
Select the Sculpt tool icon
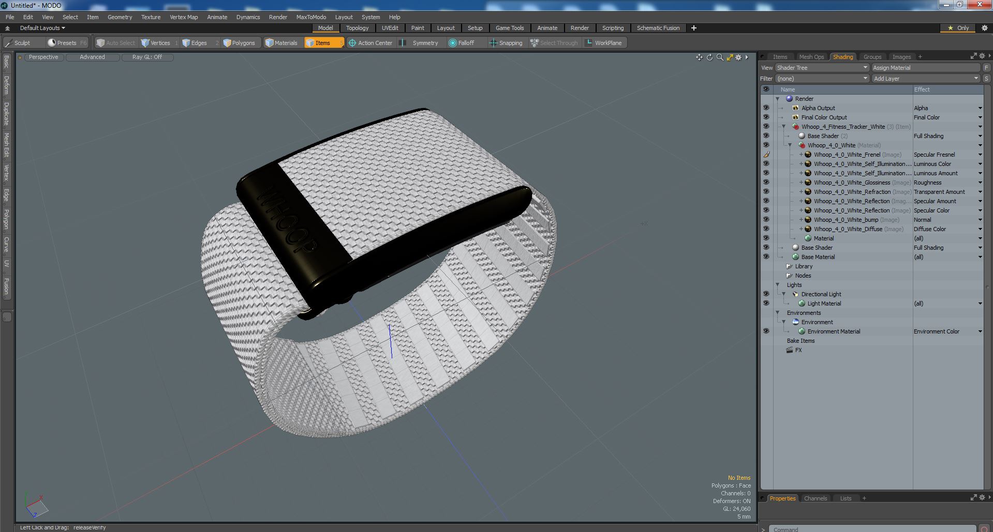(8, 43)
